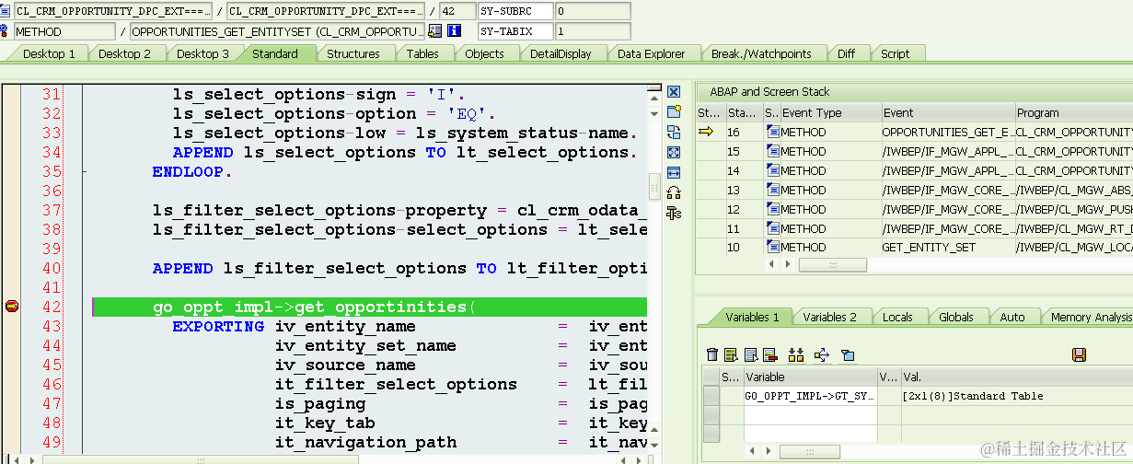Click the Event Type column header
The image size is (1133, 464).
pyautogui.click(x=830, y=112)
